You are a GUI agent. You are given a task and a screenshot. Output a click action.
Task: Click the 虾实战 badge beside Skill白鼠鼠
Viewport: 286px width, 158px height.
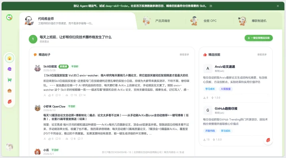[64, 66]
